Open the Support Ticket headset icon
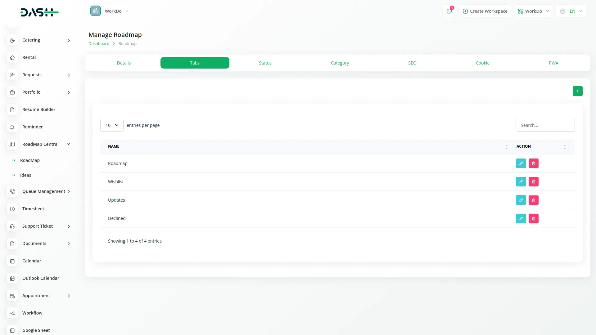The height and width of the screenshot is (335, 596). click(x=12, y=226)
